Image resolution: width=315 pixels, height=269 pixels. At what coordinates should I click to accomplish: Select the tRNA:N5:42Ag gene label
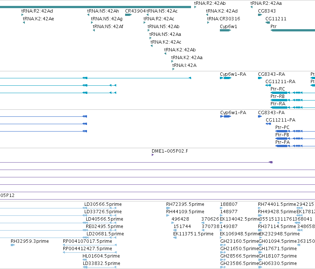(107, 19)
